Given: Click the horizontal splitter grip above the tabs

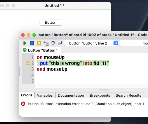Looking at the screenshot, I should coord(104,90).
